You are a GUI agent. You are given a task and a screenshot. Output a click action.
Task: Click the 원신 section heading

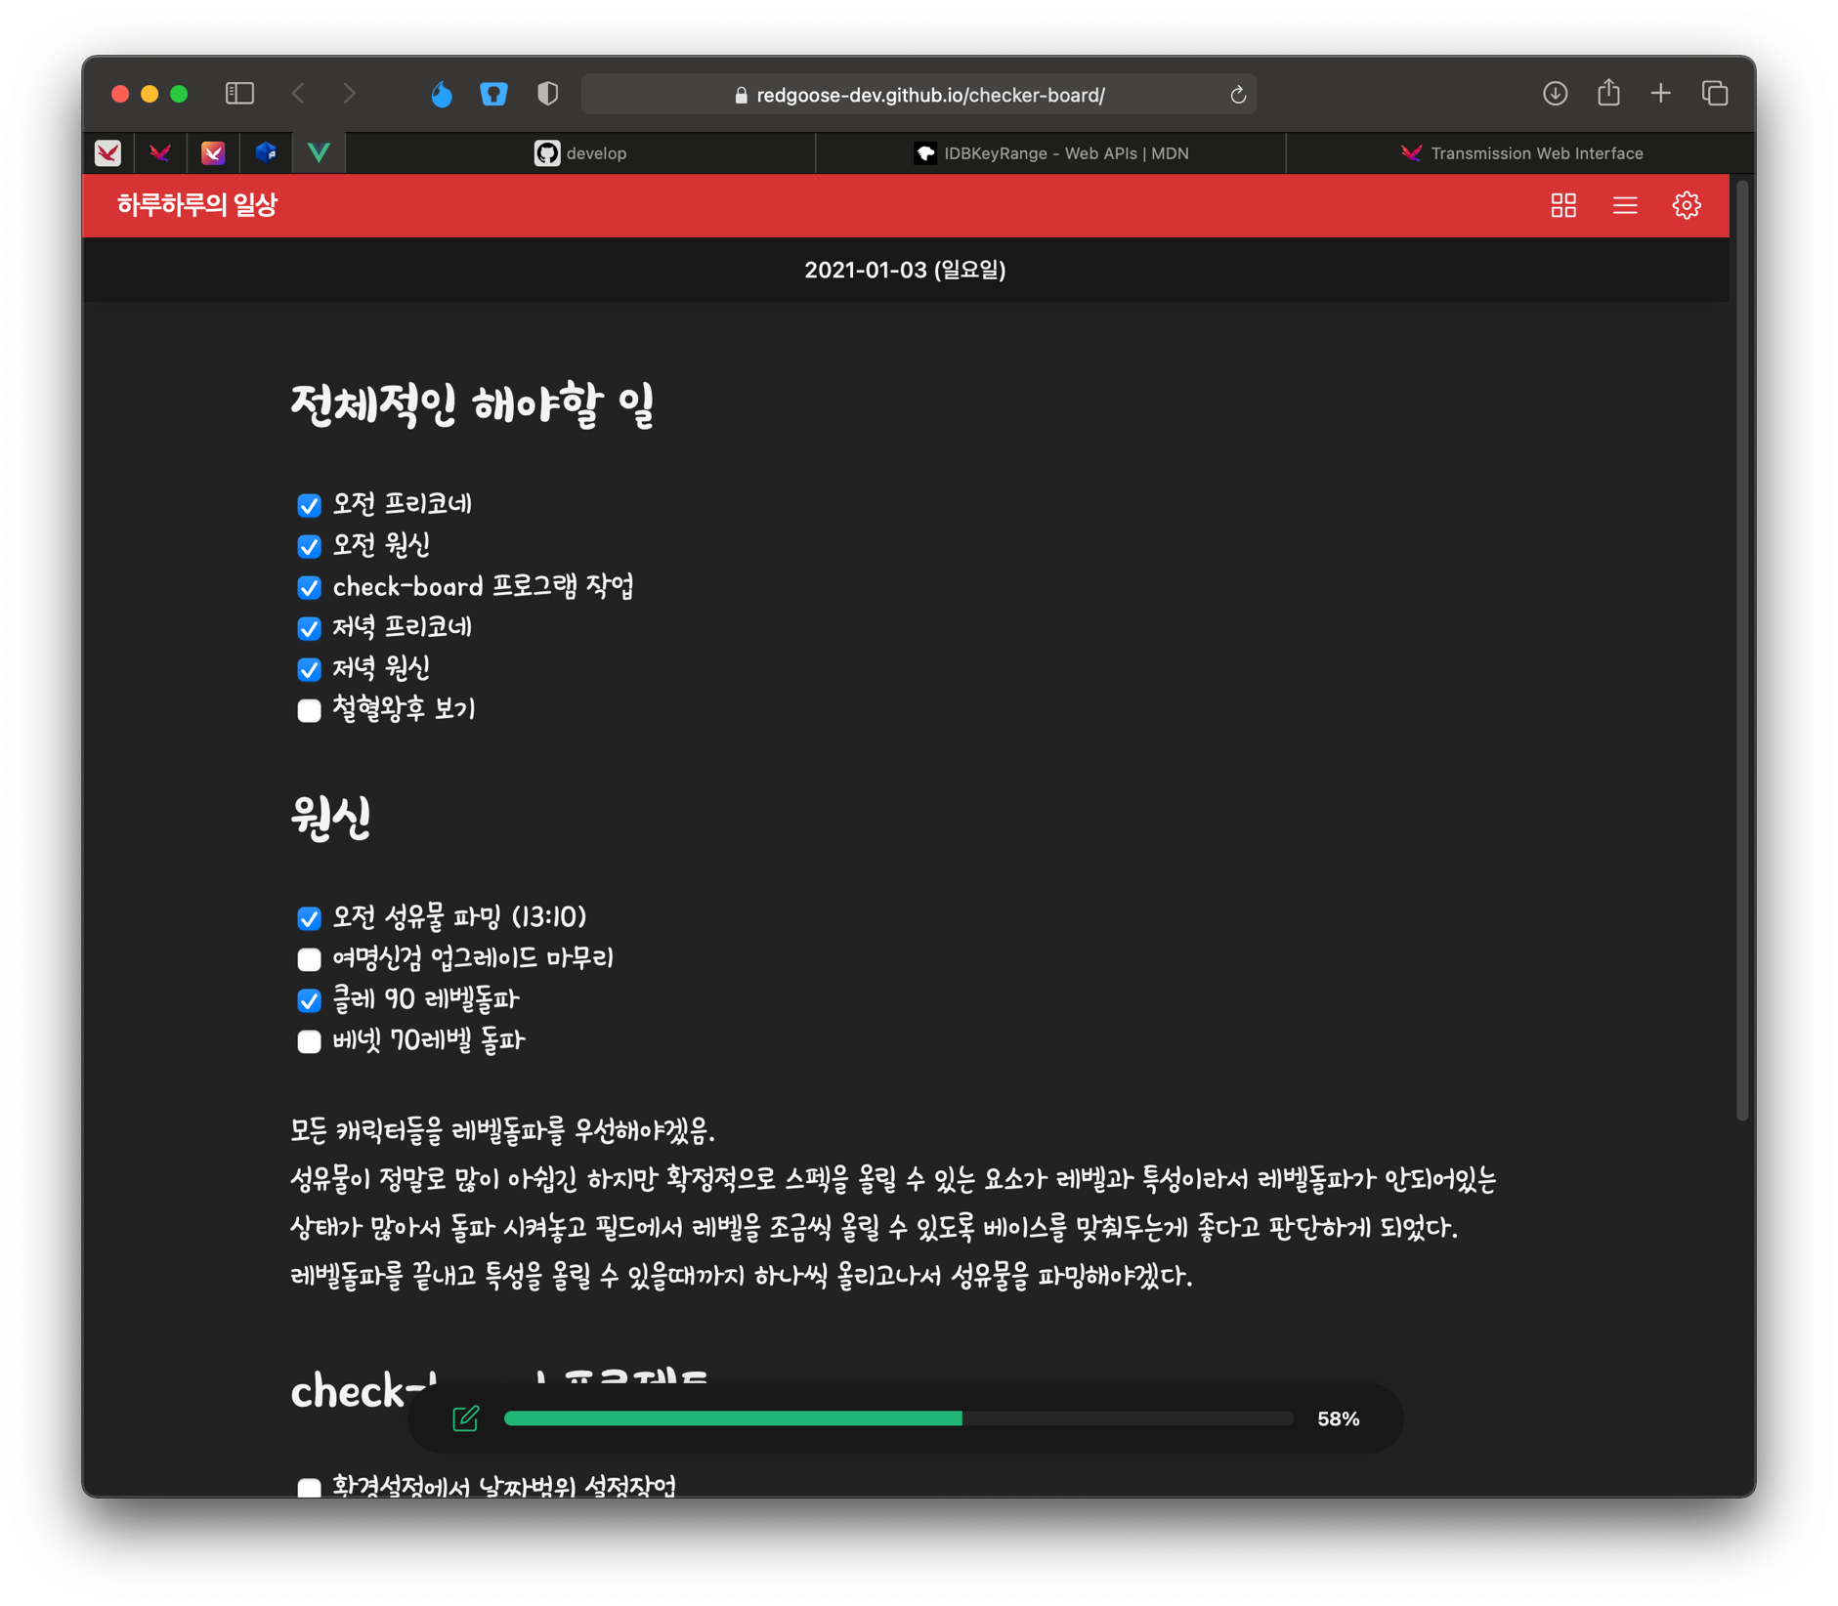pyautogui.click(x=330, y=817)
